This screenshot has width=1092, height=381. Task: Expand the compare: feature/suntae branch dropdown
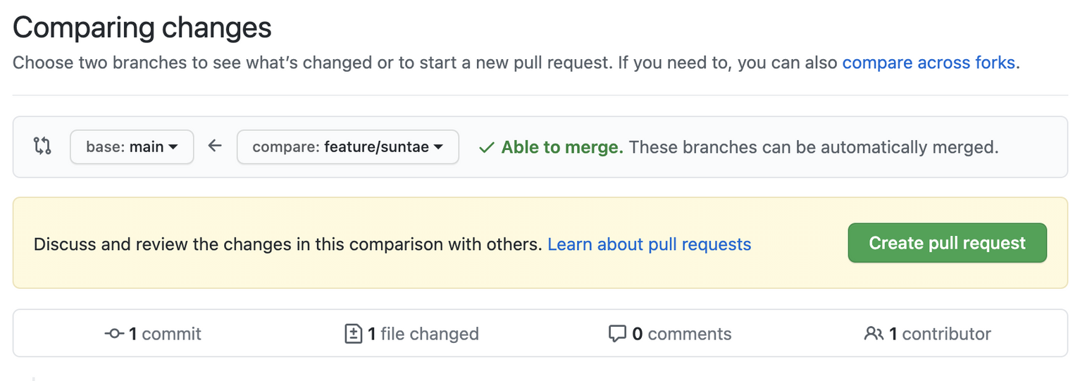point(348,147)
